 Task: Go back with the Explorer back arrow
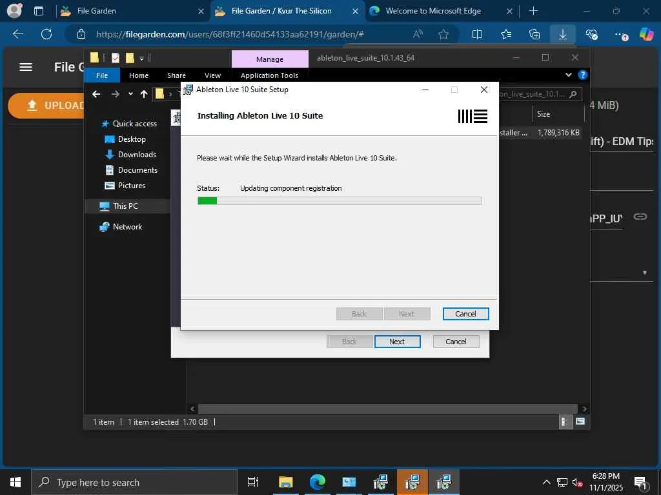click(96, 94)
